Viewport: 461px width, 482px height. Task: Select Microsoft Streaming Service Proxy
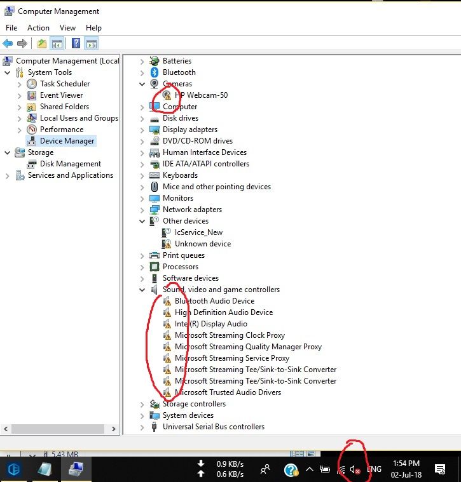click(x=231, y=358)
